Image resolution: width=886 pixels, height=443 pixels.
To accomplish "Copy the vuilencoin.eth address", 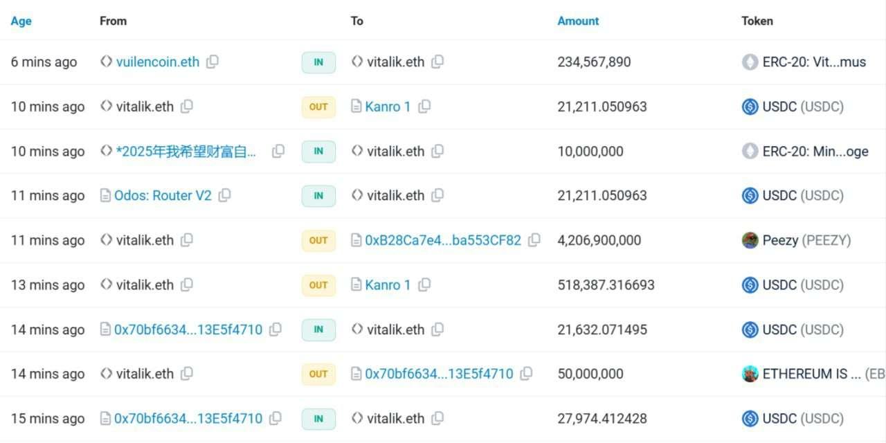I will [213, 62].
